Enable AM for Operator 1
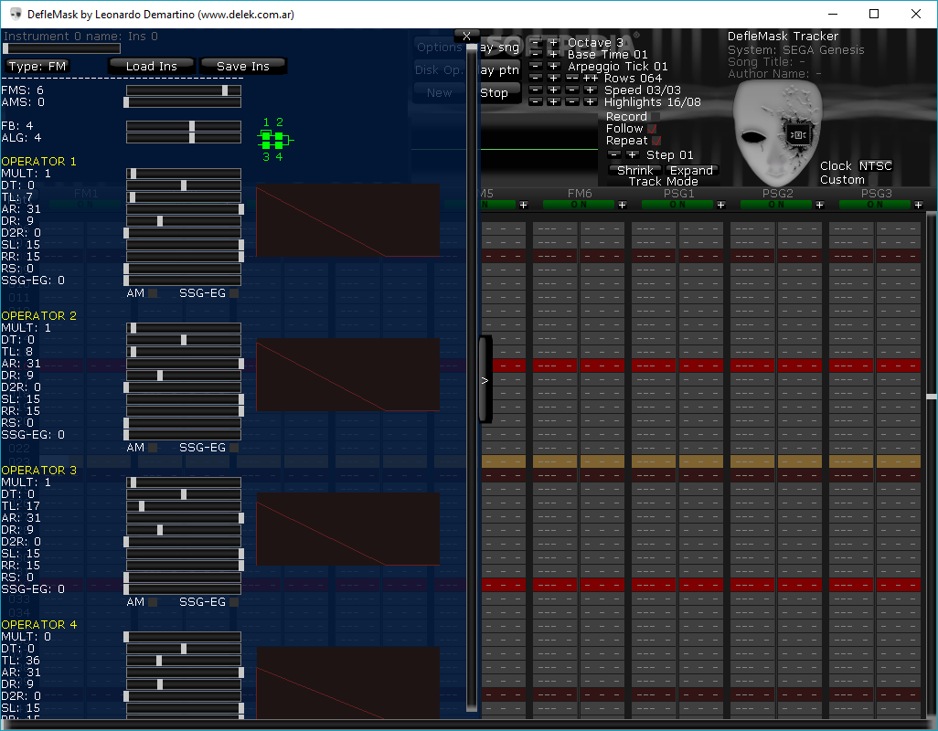Screen dimensions: 938x731 153,293
